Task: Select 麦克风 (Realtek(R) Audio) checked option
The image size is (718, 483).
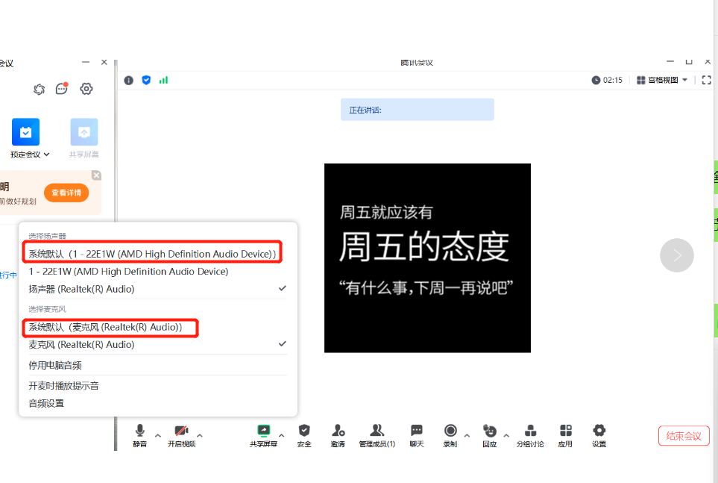Action: (158, 344)
